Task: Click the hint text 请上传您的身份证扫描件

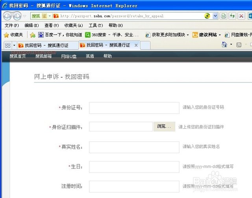Action: [x=201, y=127]
